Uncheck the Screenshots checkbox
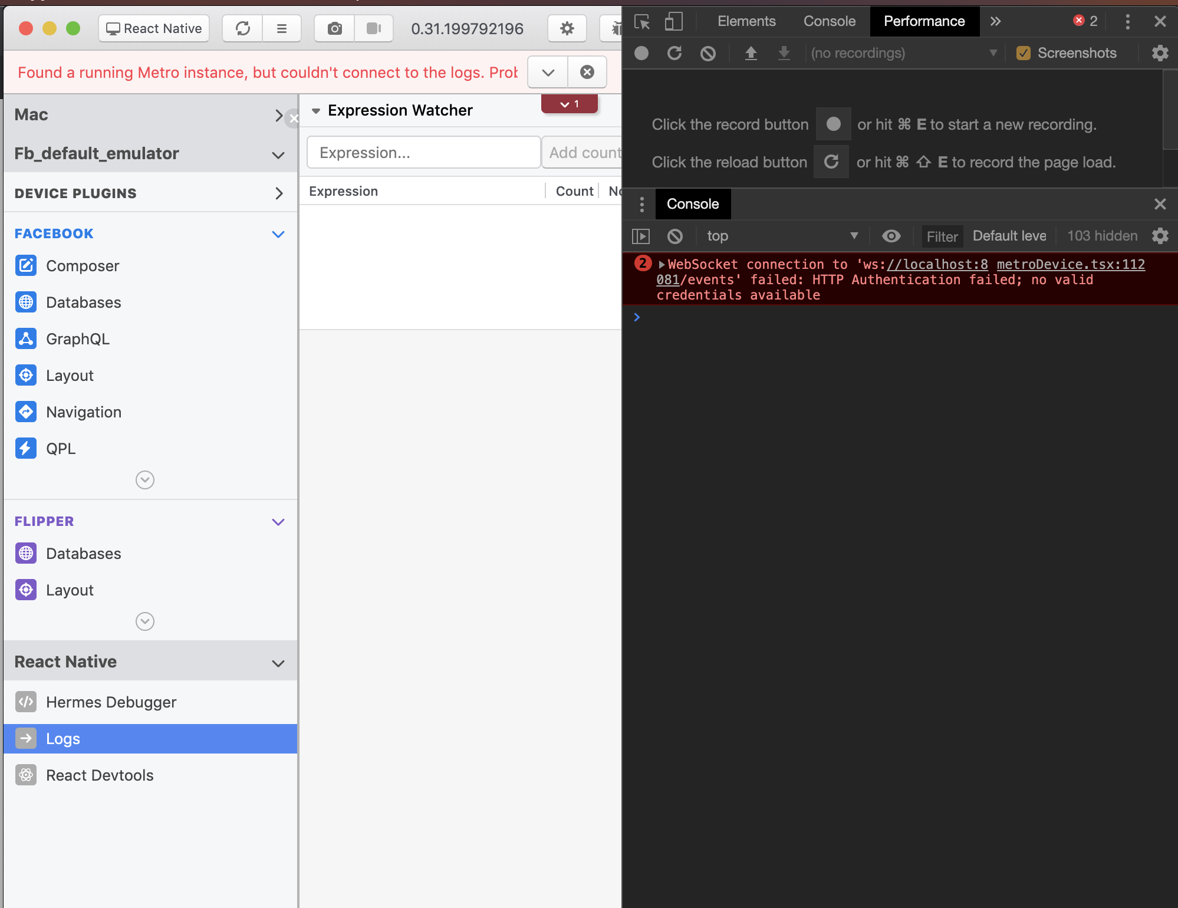The width and height of the screenshot is (1178, 908). 1024,53
